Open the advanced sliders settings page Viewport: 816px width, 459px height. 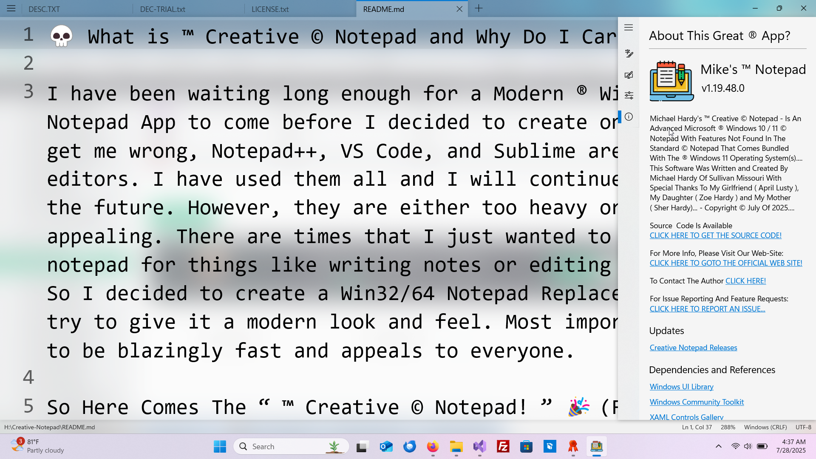coord(629,95)
